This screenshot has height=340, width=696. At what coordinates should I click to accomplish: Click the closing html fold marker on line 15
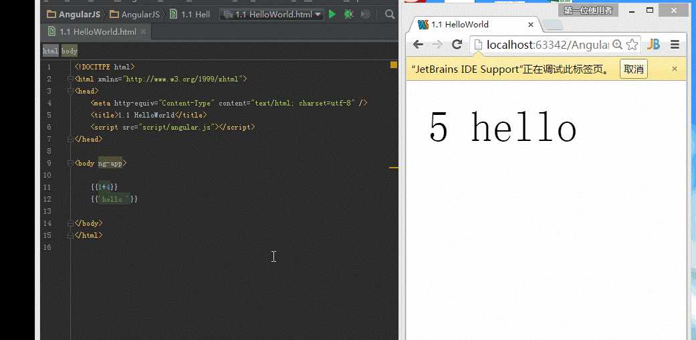click(x=70, y=235)
